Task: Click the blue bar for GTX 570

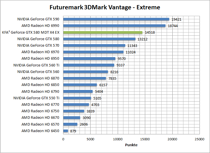Action: point(94,45)
